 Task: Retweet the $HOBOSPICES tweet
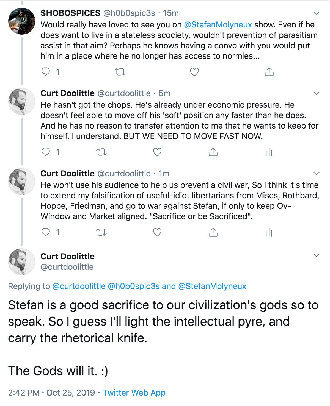tap(120, 72)
